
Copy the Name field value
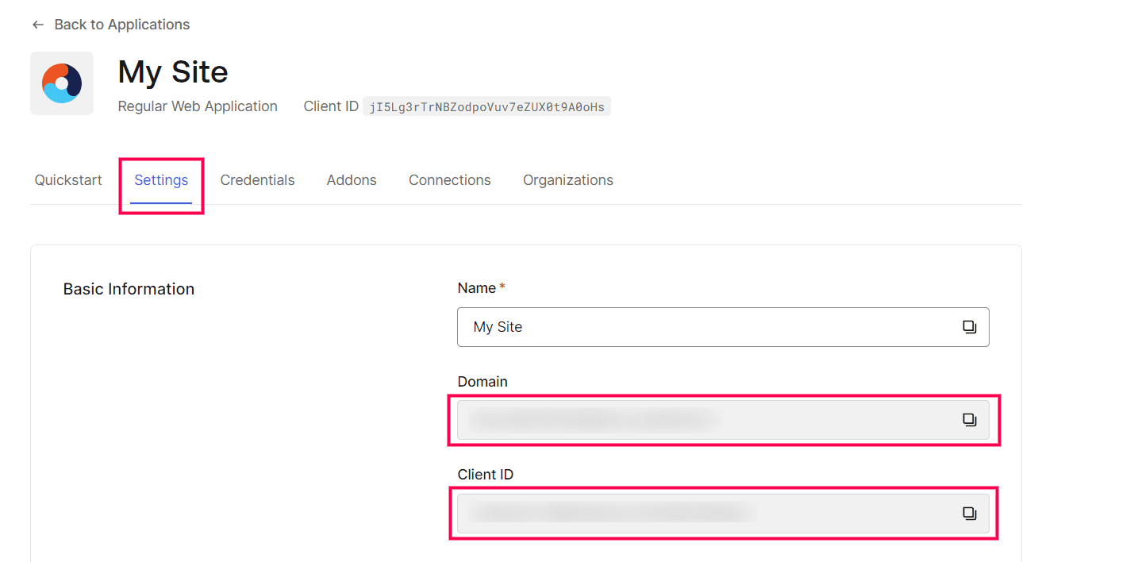[x=969, y=327]
